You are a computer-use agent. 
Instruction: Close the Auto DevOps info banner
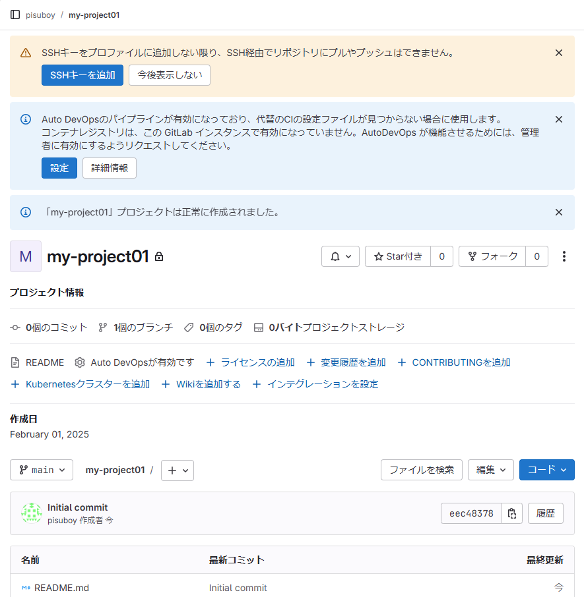pos(559,119)
